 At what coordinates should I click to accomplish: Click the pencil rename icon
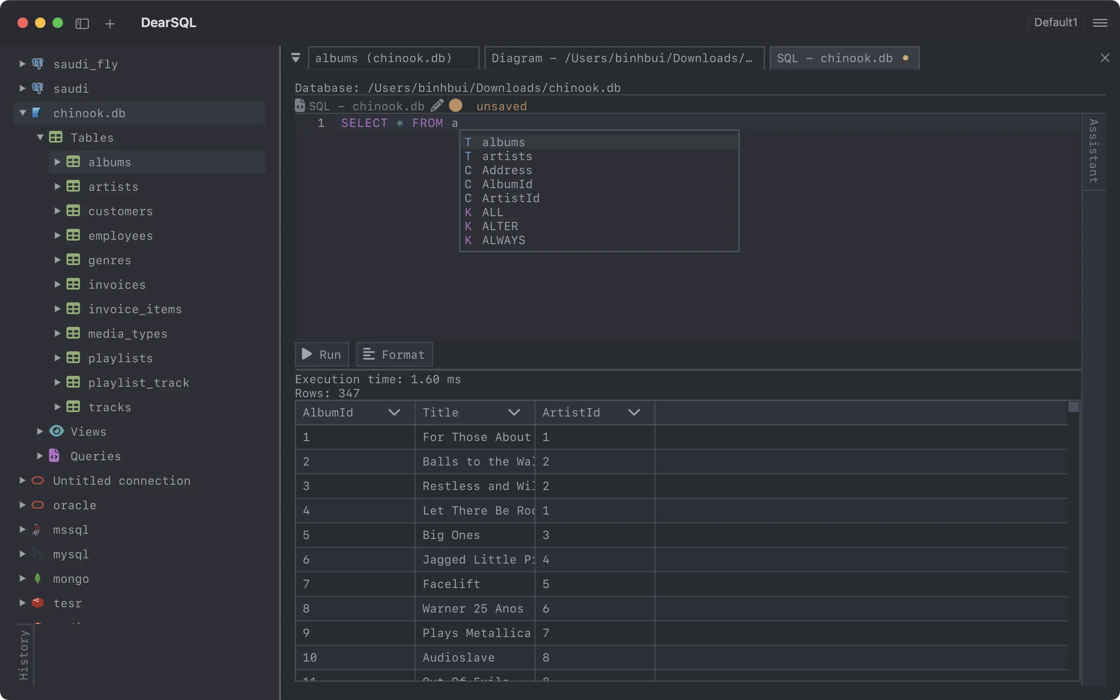click(437, 106)
